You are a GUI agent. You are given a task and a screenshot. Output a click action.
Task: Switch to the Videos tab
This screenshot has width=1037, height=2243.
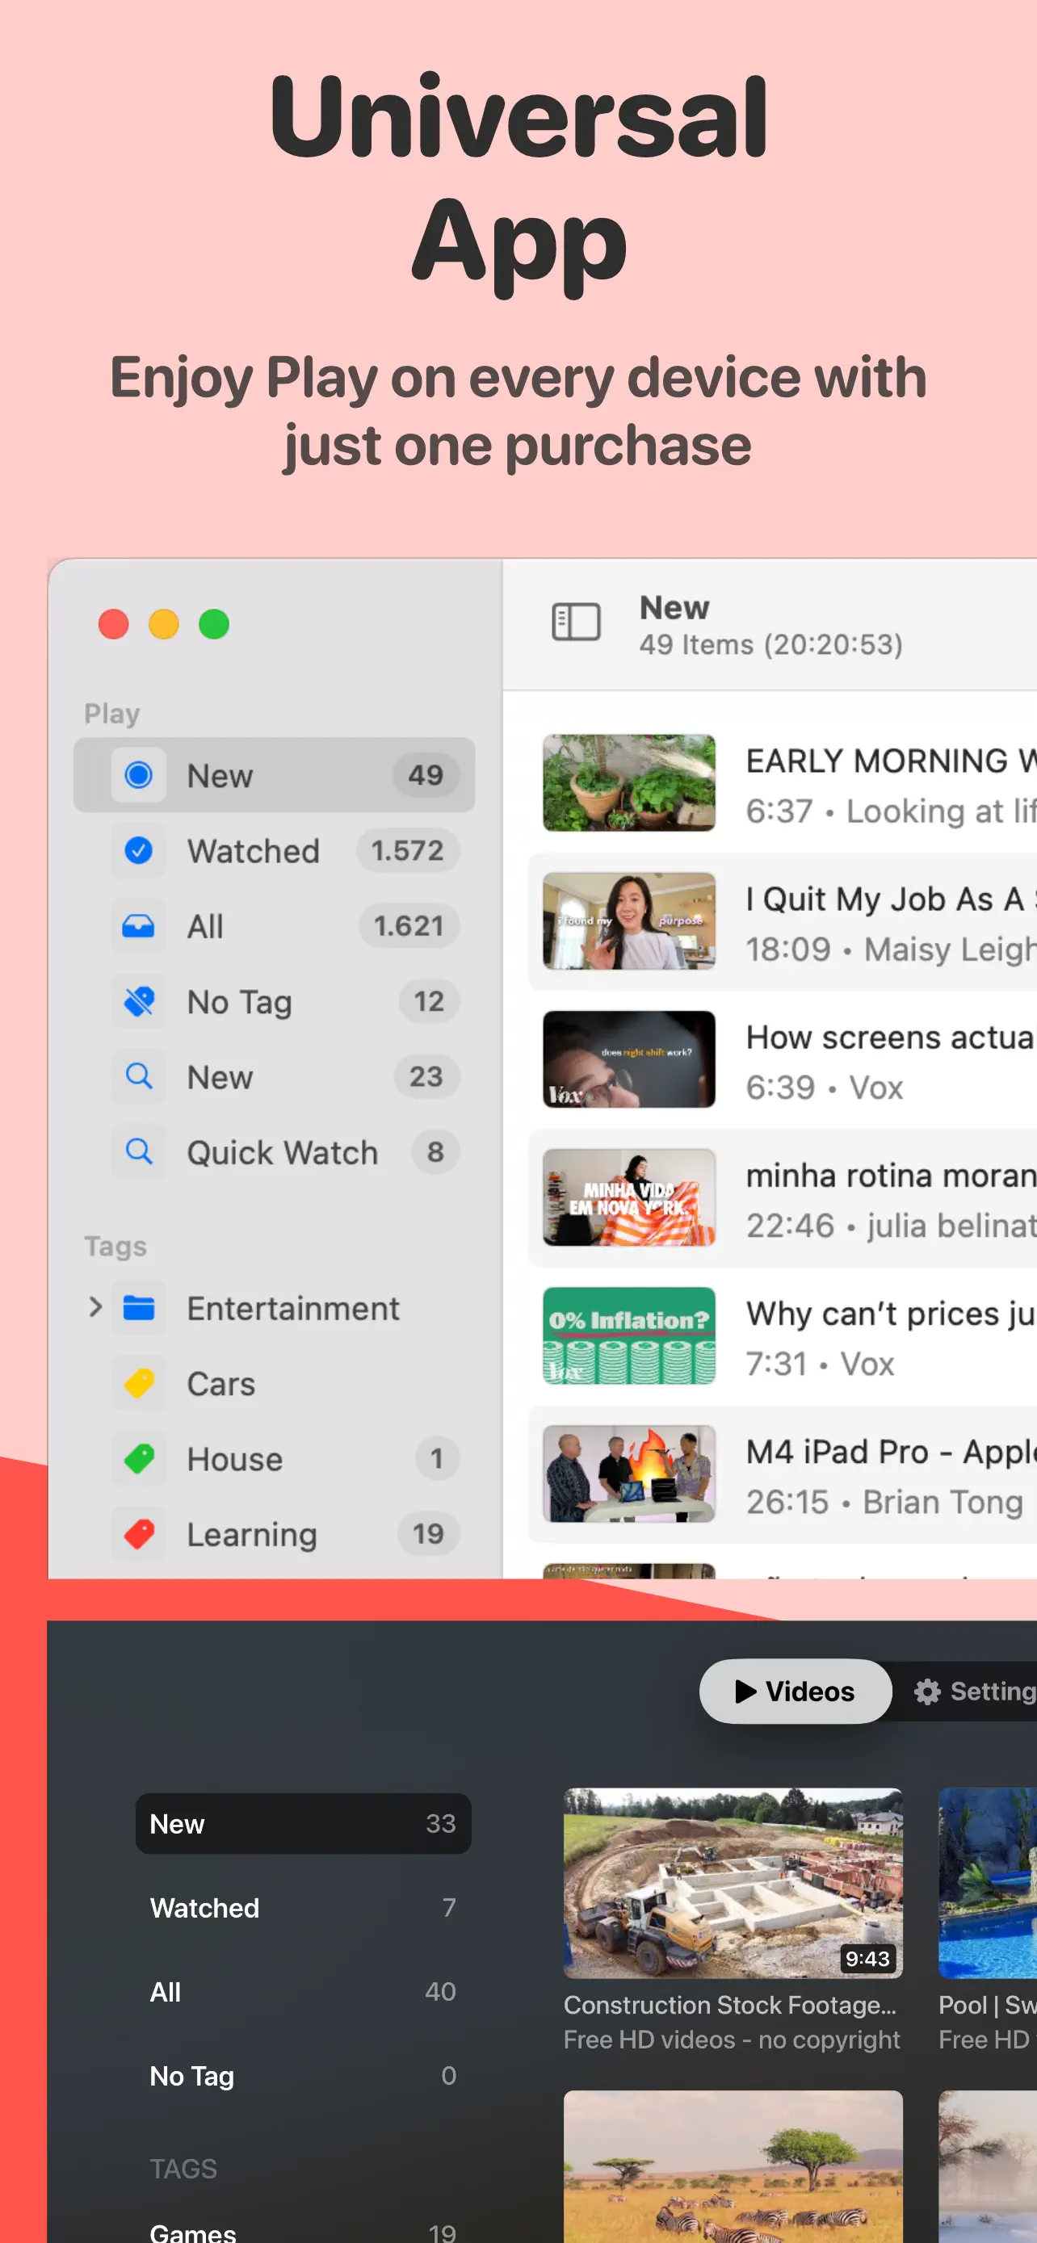click(x=795, y=1691)
